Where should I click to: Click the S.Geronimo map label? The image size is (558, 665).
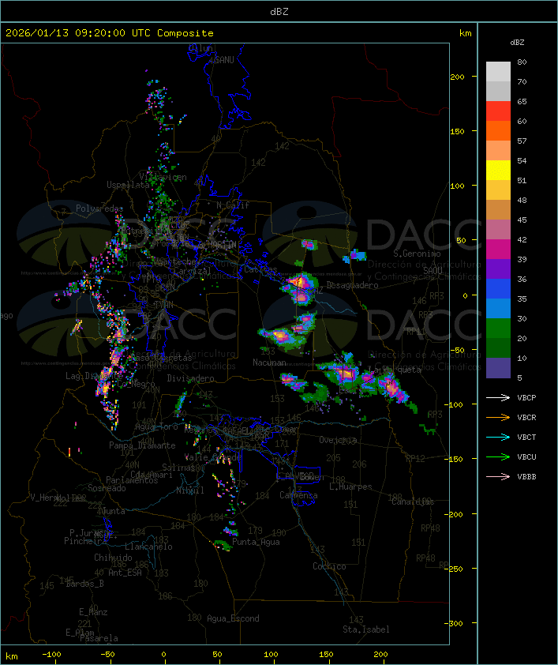(421, 254)
